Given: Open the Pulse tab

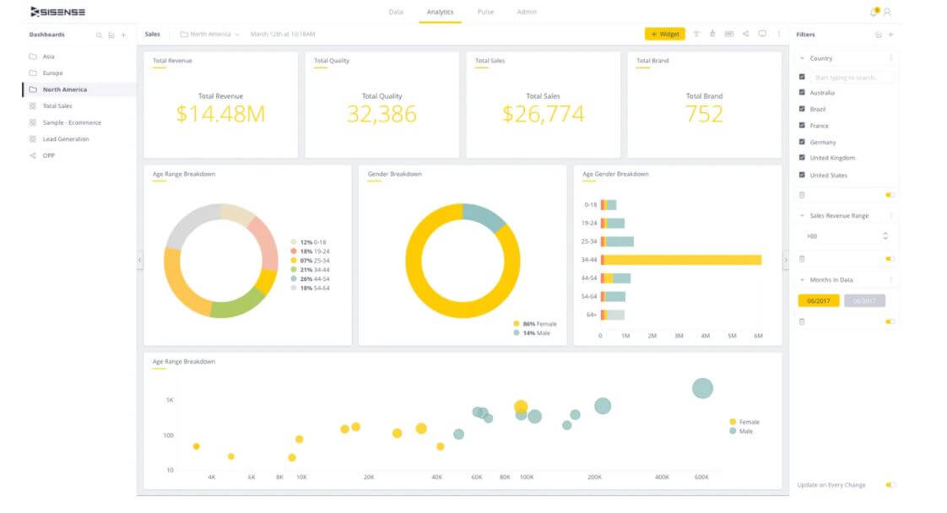Looking at the screenshot, I should click(485, 11).
